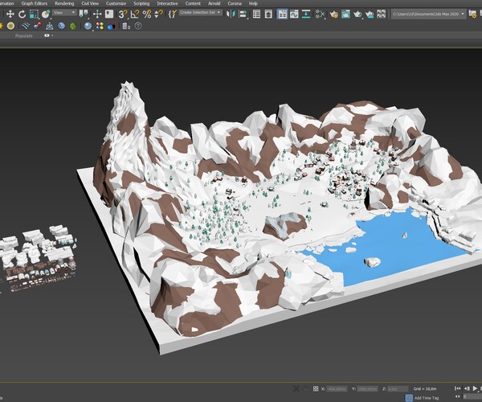Click icon right of project path
Image resolution: width=482 pixels, height=402 pixels.
click(x=472, y=14)
